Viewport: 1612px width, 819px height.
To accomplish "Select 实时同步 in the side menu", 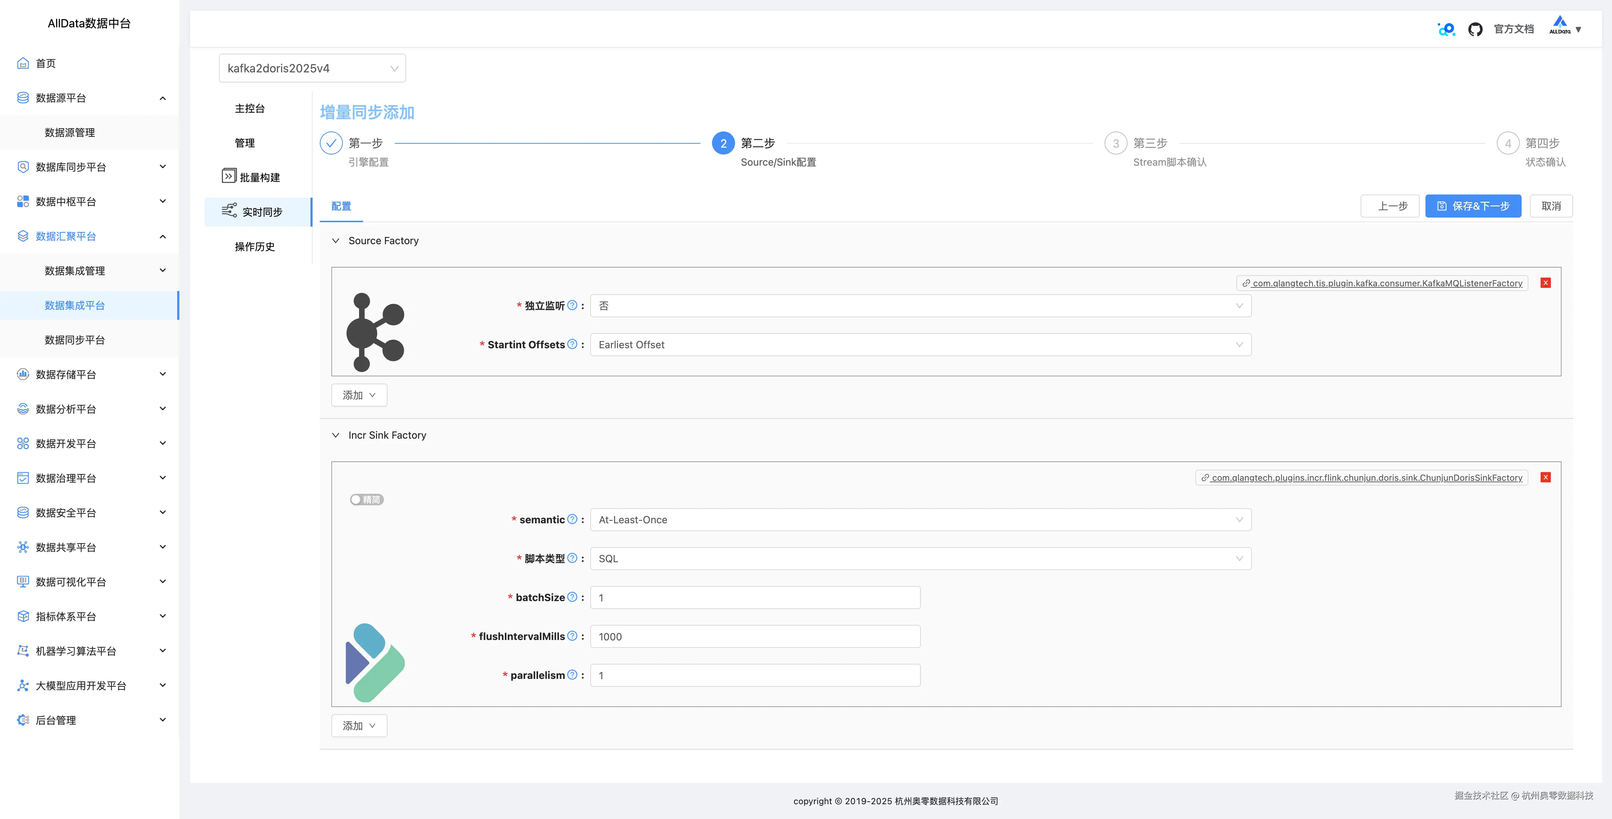I will point(261,212).
